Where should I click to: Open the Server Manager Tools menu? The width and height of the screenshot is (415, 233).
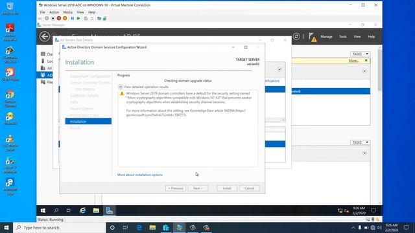click(x=343, y=37)
